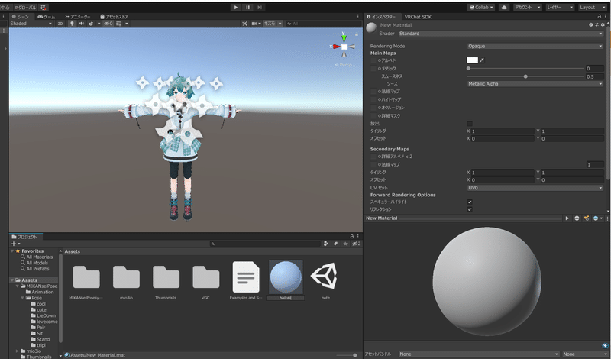Screen dimensions: 611x359
Task: Switch to the ゲーム game tab
Action: (x=47, y=17)
